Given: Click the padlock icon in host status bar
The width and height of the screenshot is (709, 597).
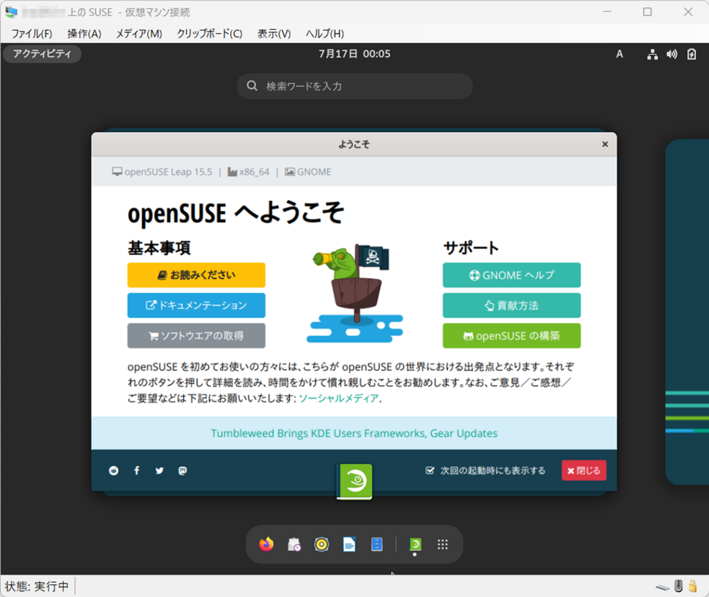Looking at the screenshot, I should click(x=693, y=586).
